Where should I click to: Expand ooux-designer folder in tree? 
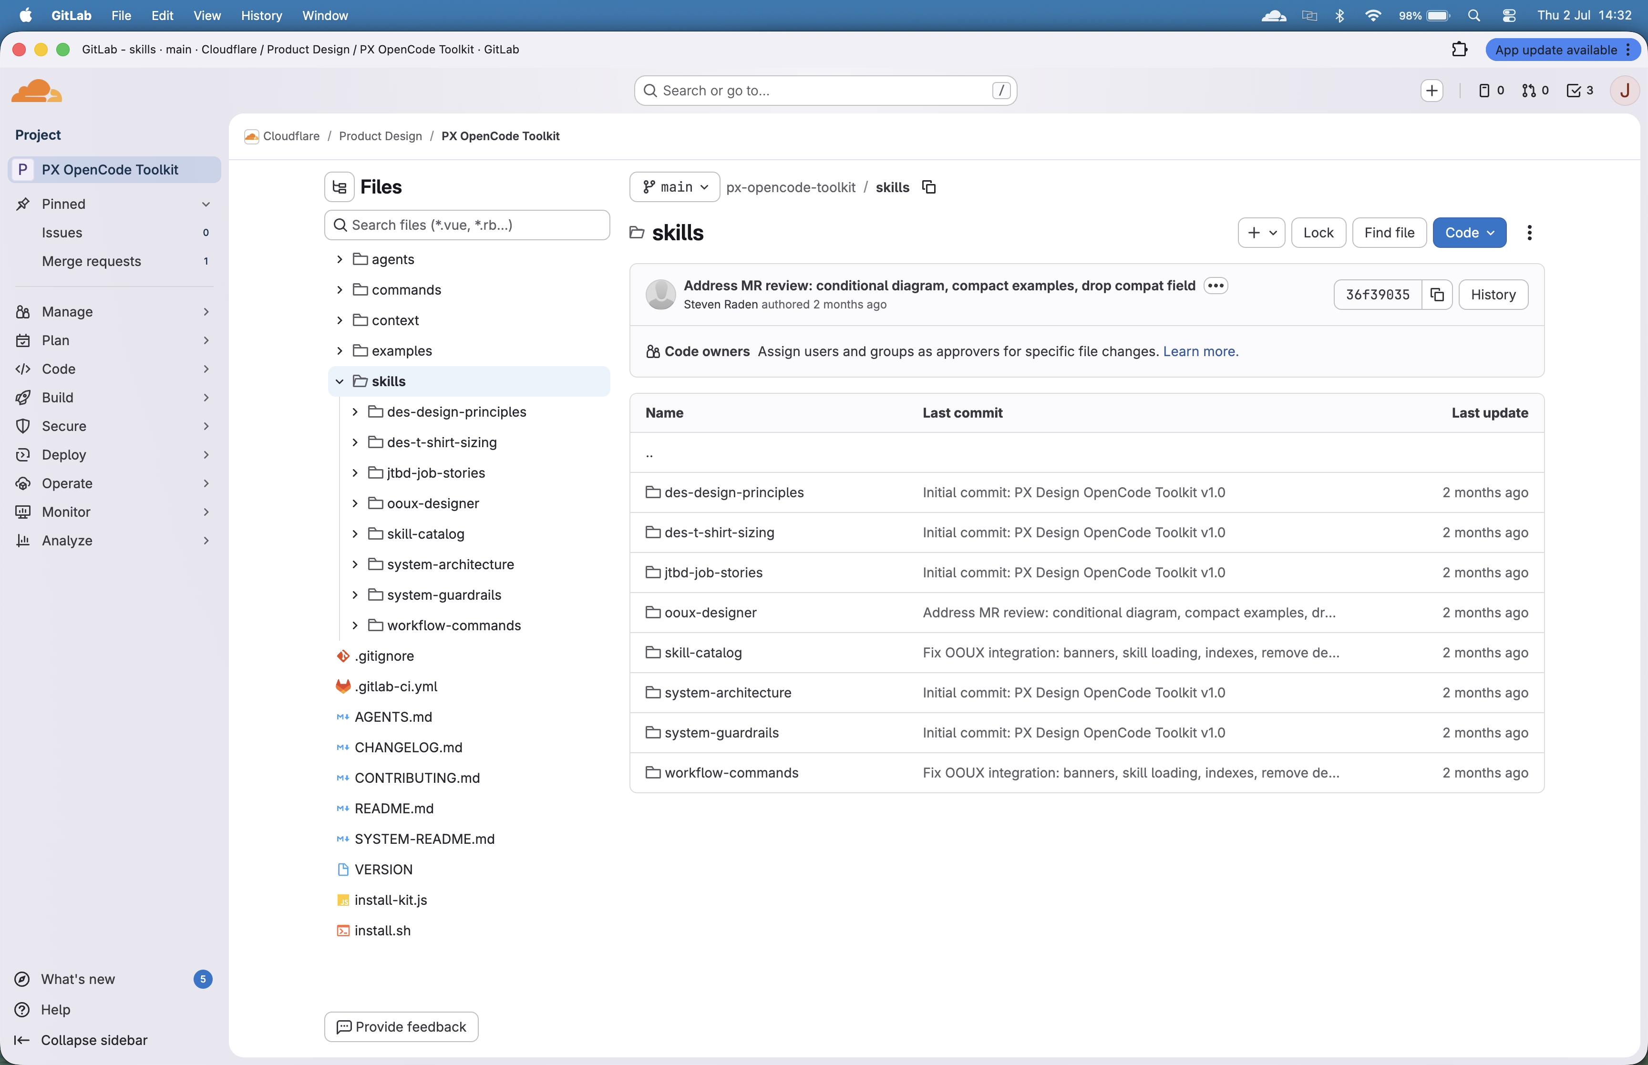[x=355, y=503]
